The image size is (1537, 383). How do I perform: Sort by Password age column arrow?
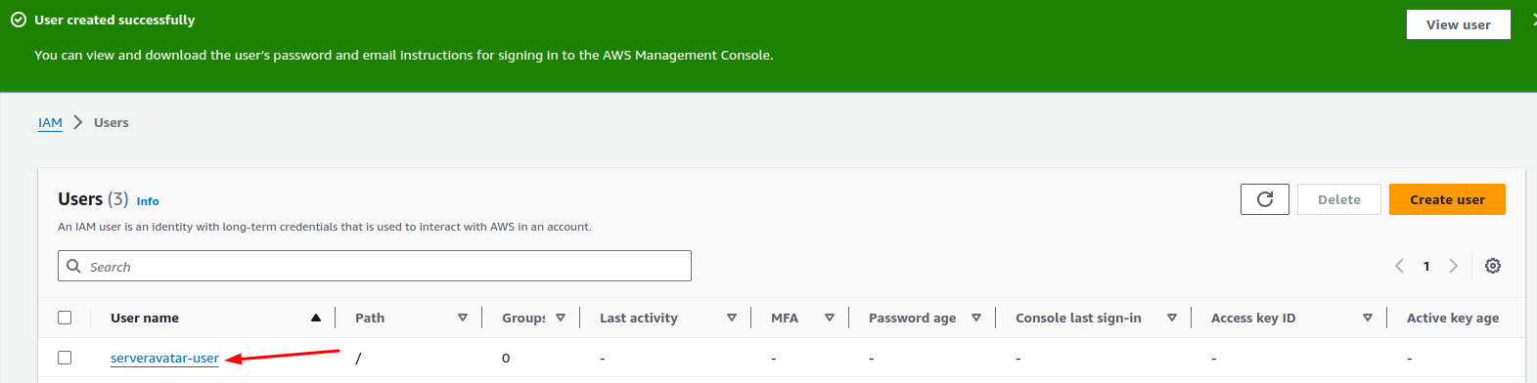tap(976, 318)
